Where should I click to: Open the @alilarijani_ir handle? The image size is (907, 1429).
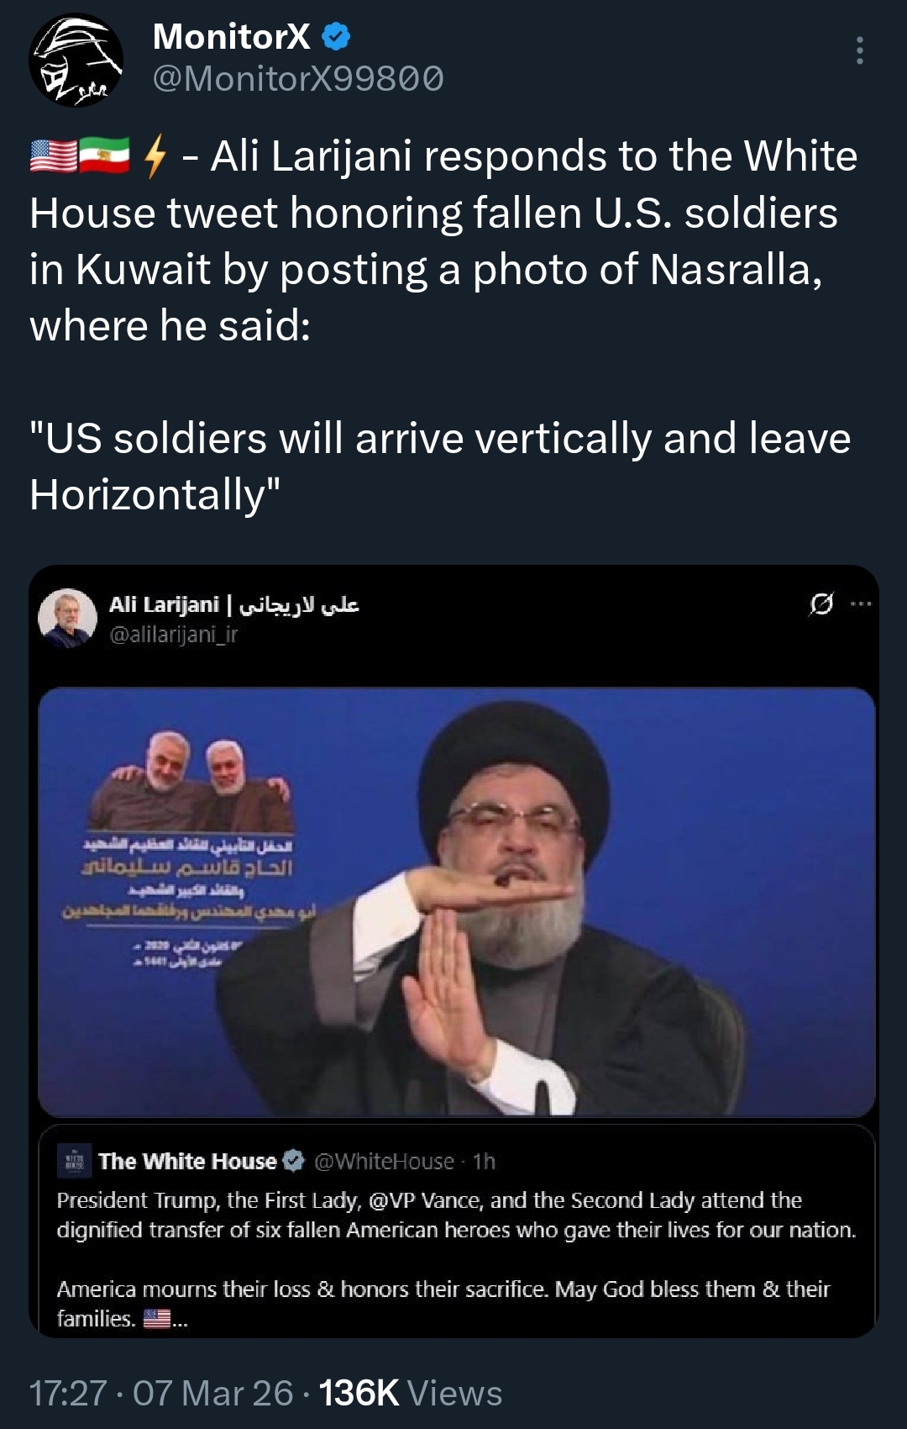coord(174,635)
